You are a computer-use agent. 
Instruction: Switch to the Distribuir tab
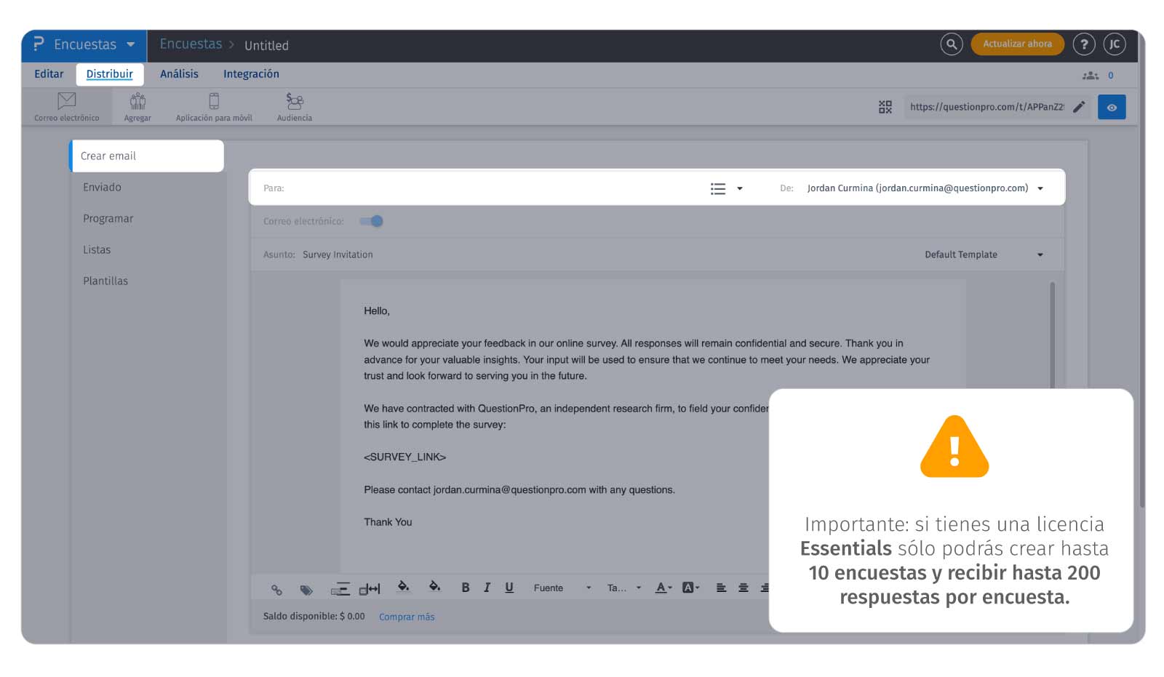click(x=110, y=74)
